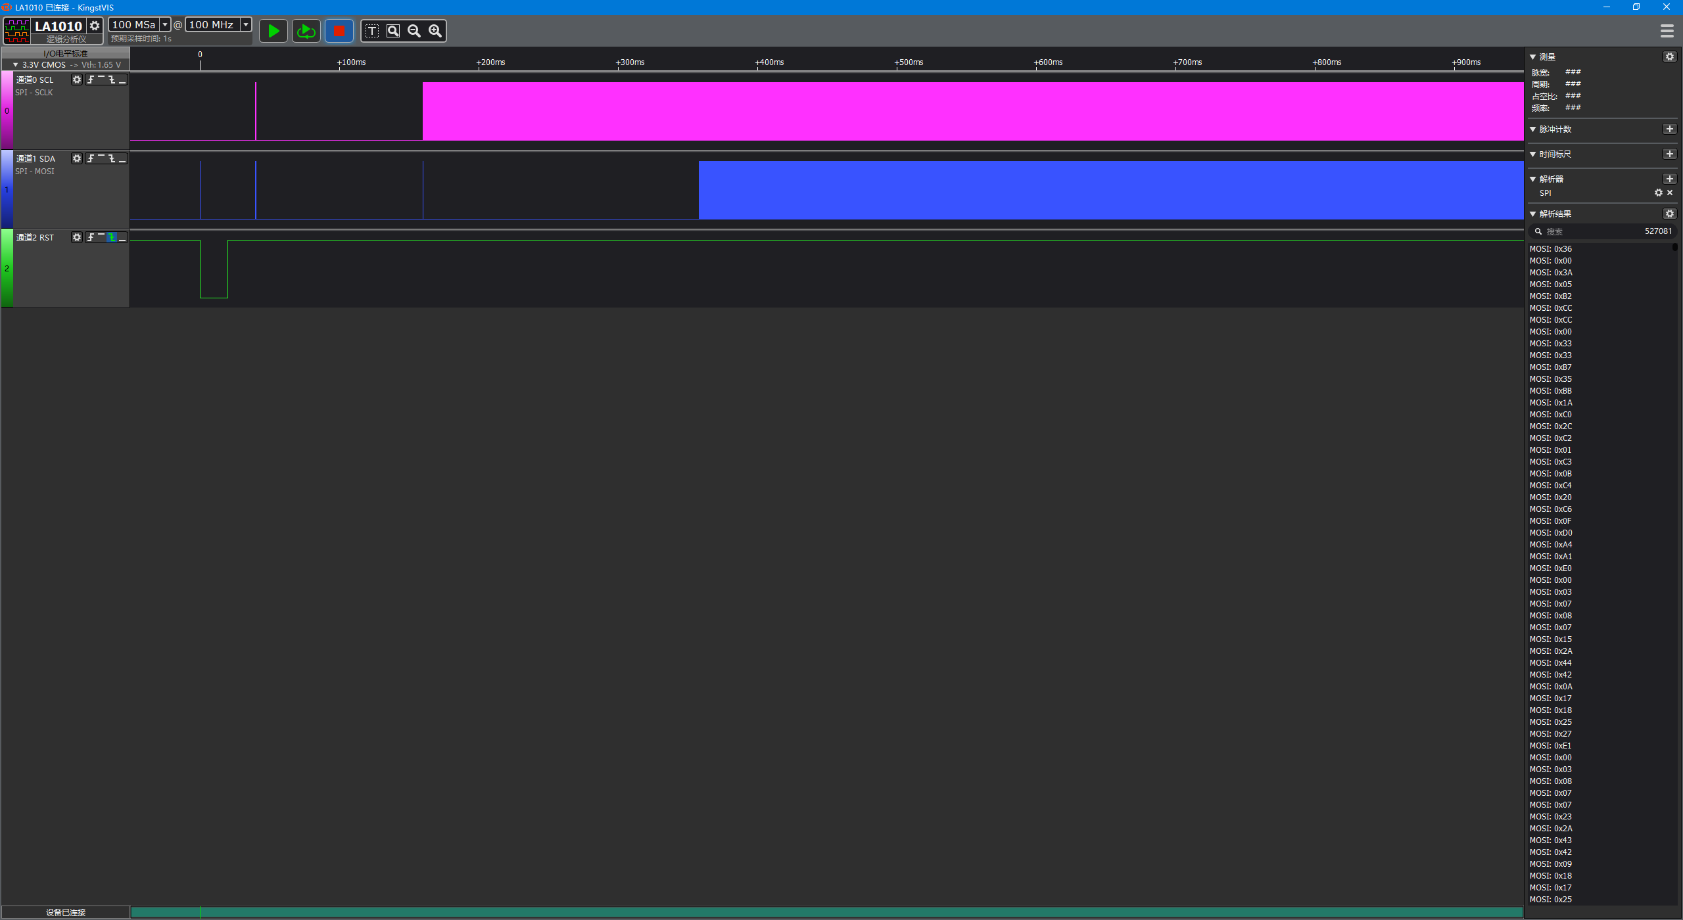Viewport: 1683px width, 920px height.
Task: Select result MOSI: 0xC6
Action: (1551, 509)
